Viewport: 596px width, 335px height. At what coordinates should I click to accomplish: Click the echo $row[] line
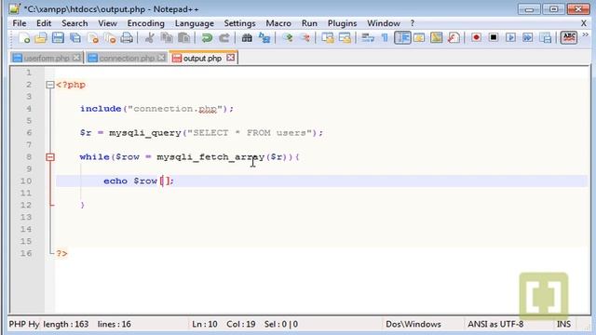pyautogui.click(x=139, y=181)
